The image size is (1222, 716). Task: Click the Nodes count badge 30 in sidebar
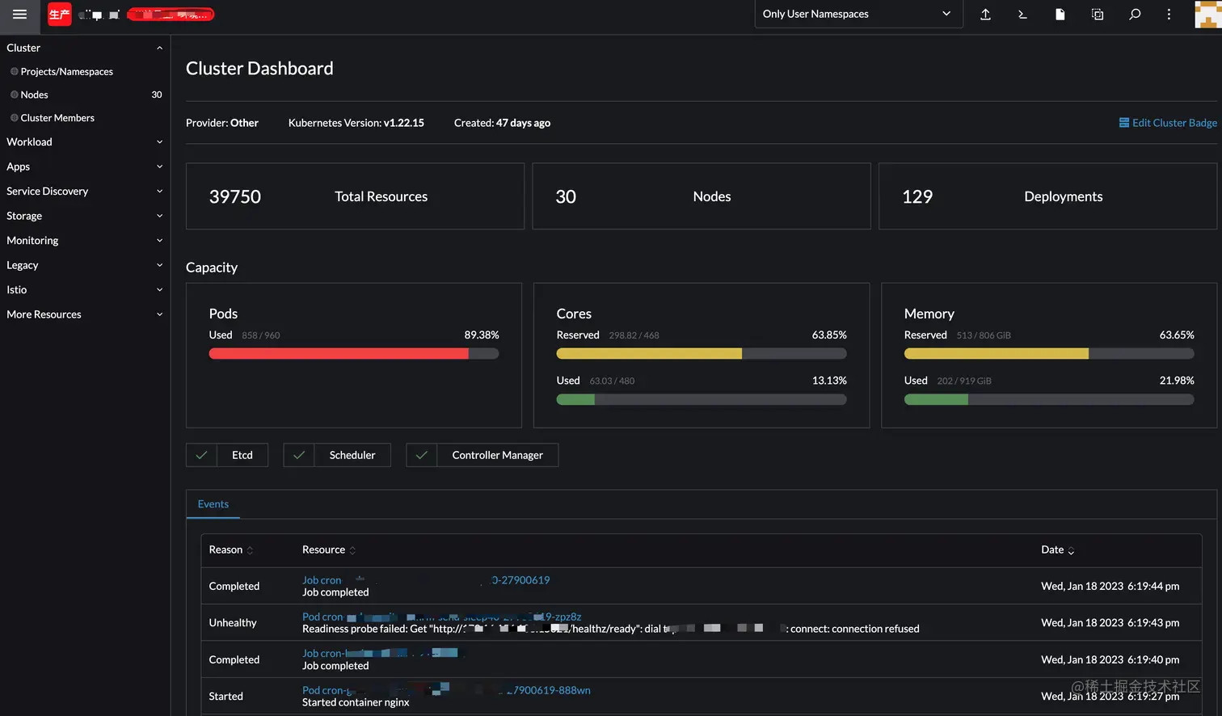pyautogui.click(x=157, y=95)
